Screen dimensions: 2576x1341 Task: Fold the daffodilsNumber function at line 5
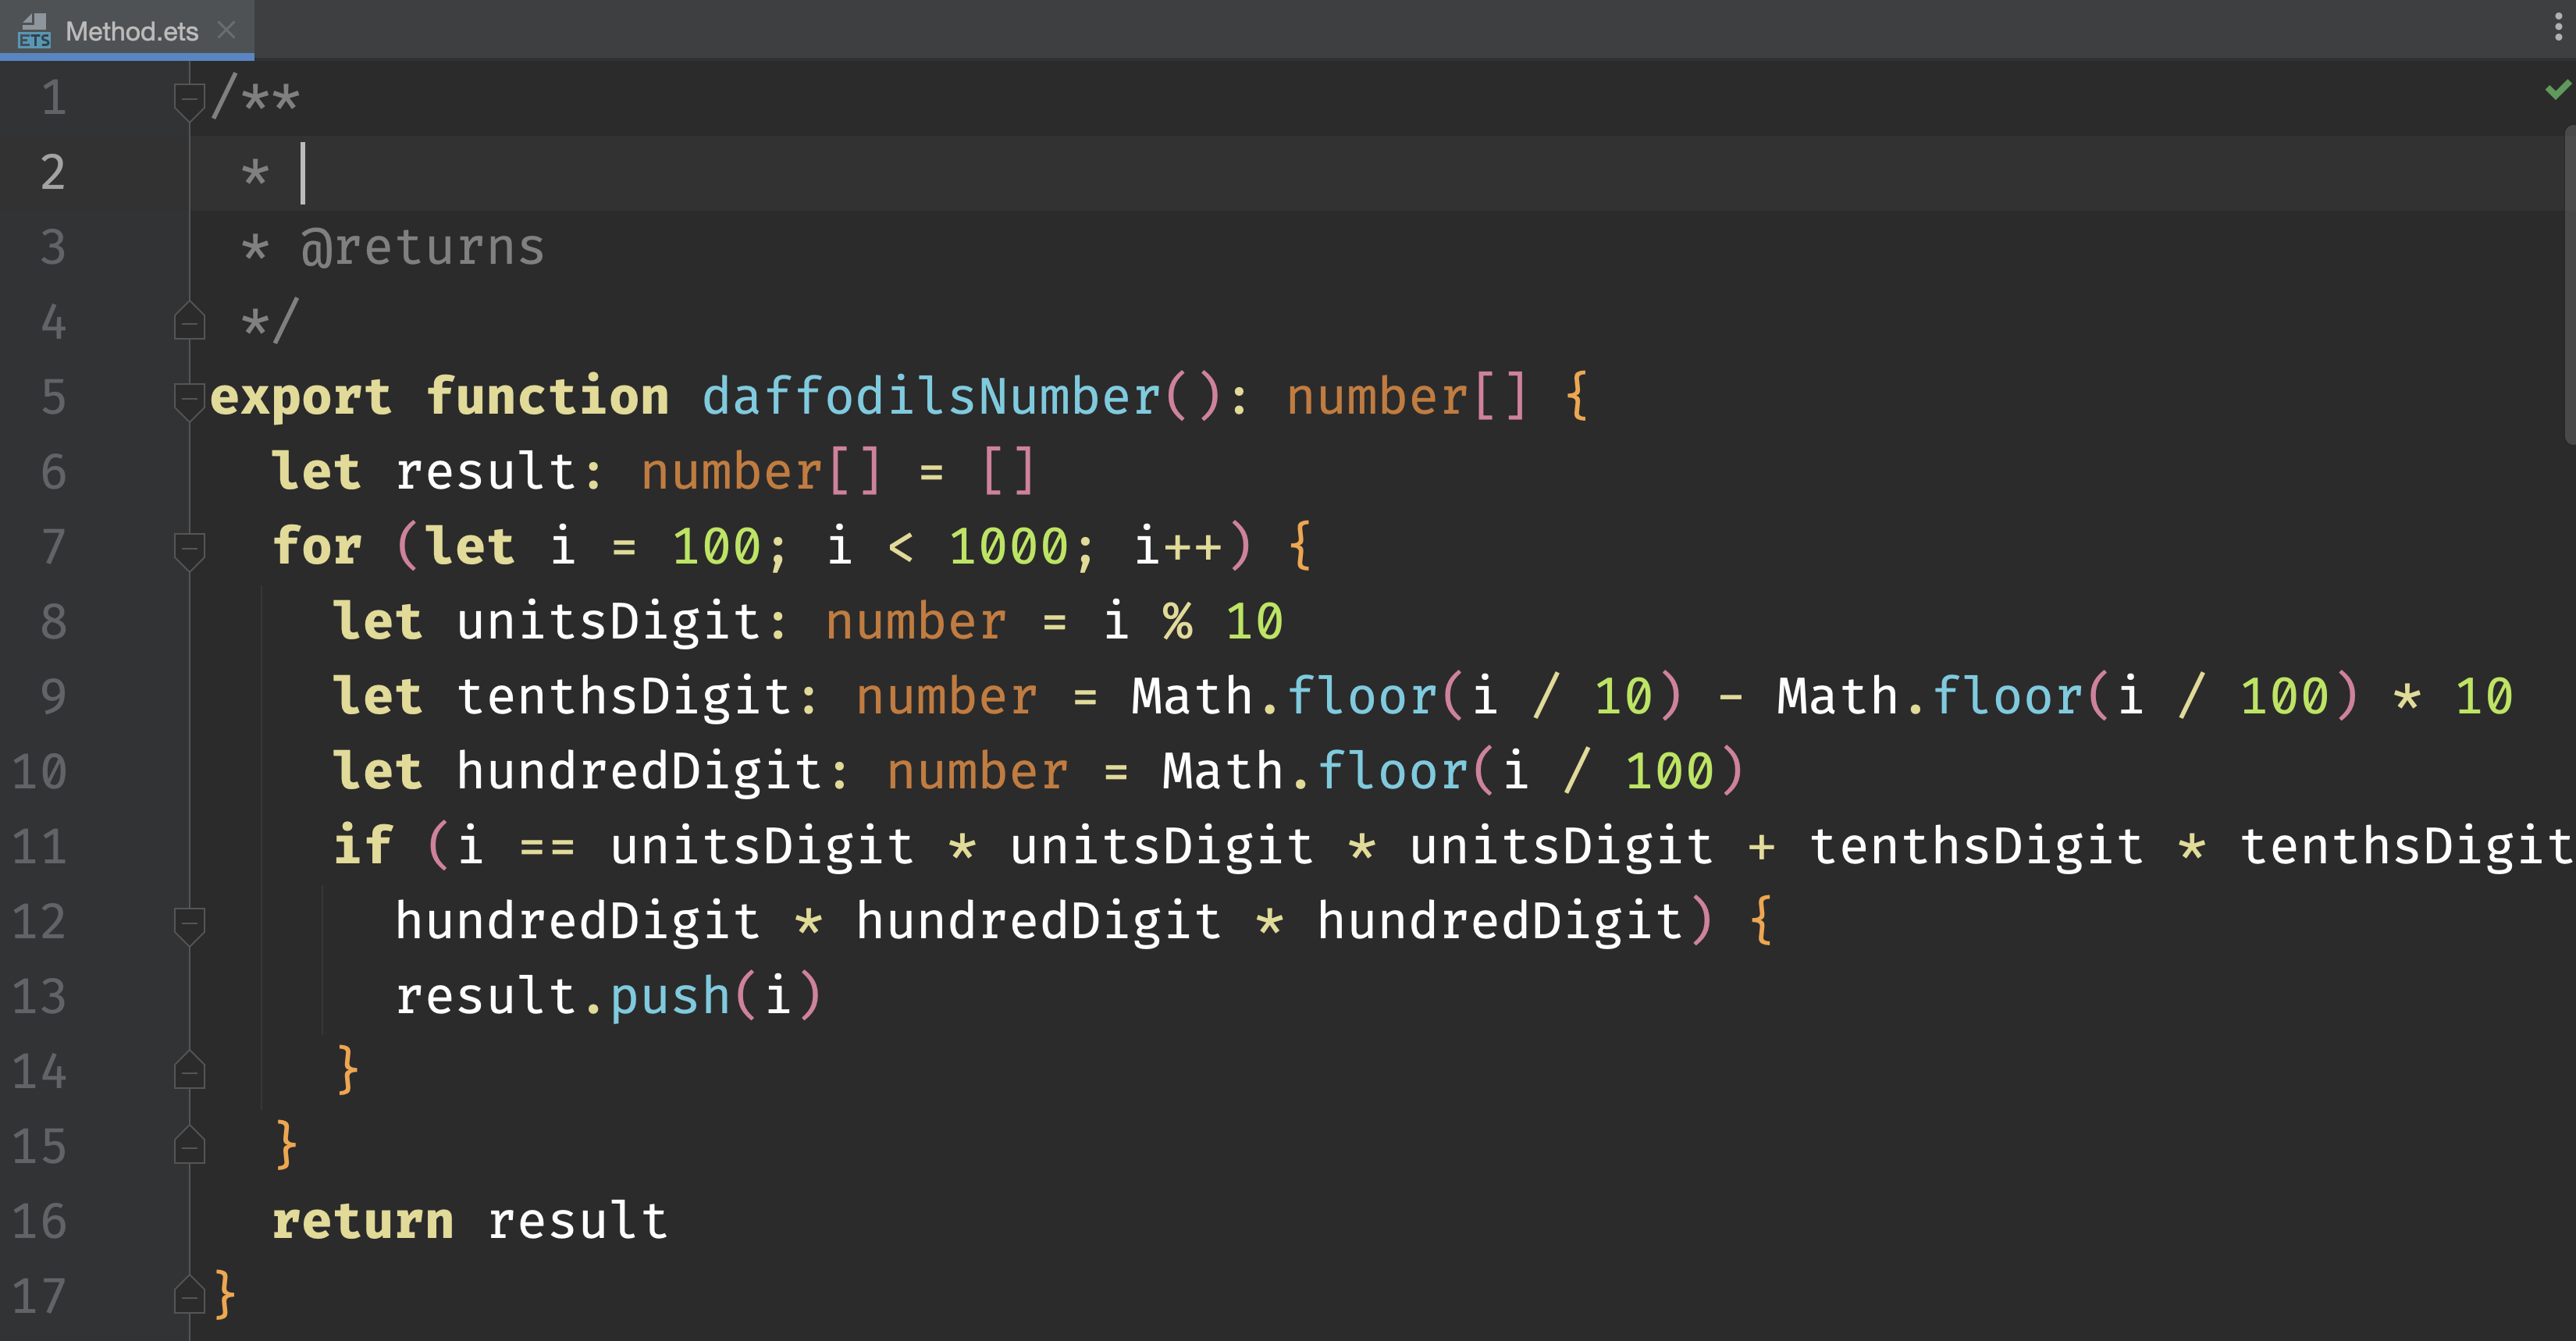click(188, 397)
